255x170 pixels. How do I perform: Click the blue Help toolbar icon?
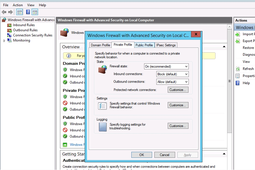28,12
